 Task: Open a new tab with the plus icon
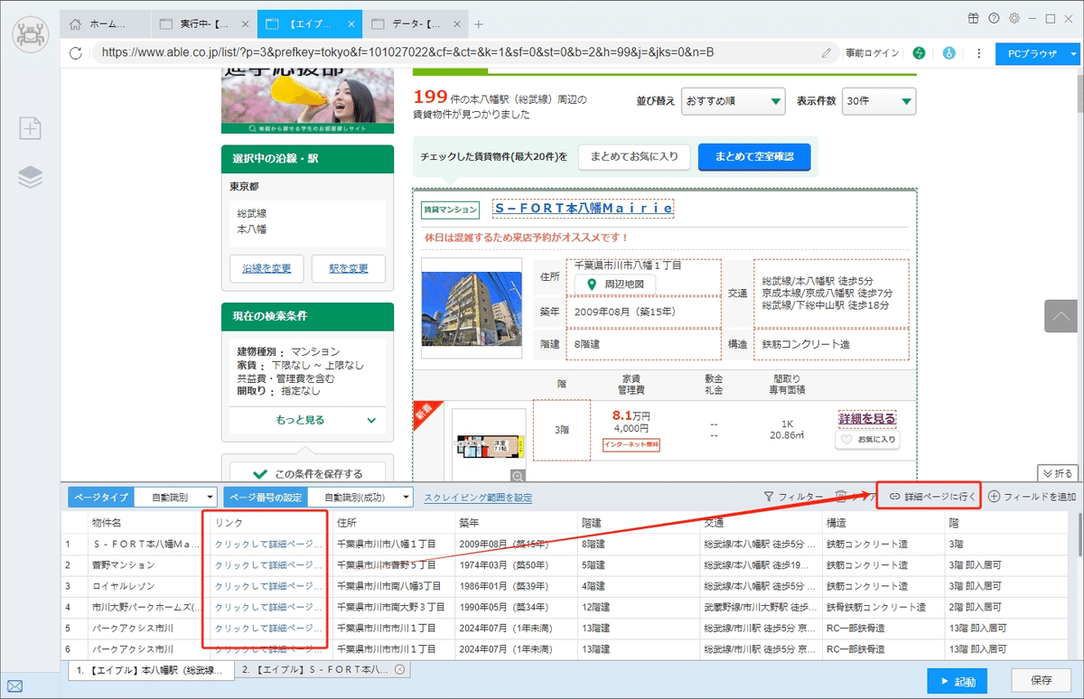coord(479,24)
